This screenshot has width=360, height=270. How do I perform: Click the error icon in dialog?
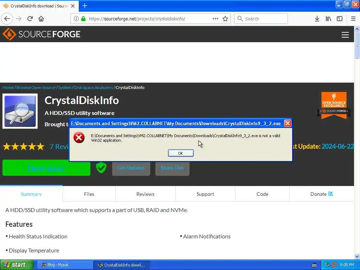[x=79, y=137]
